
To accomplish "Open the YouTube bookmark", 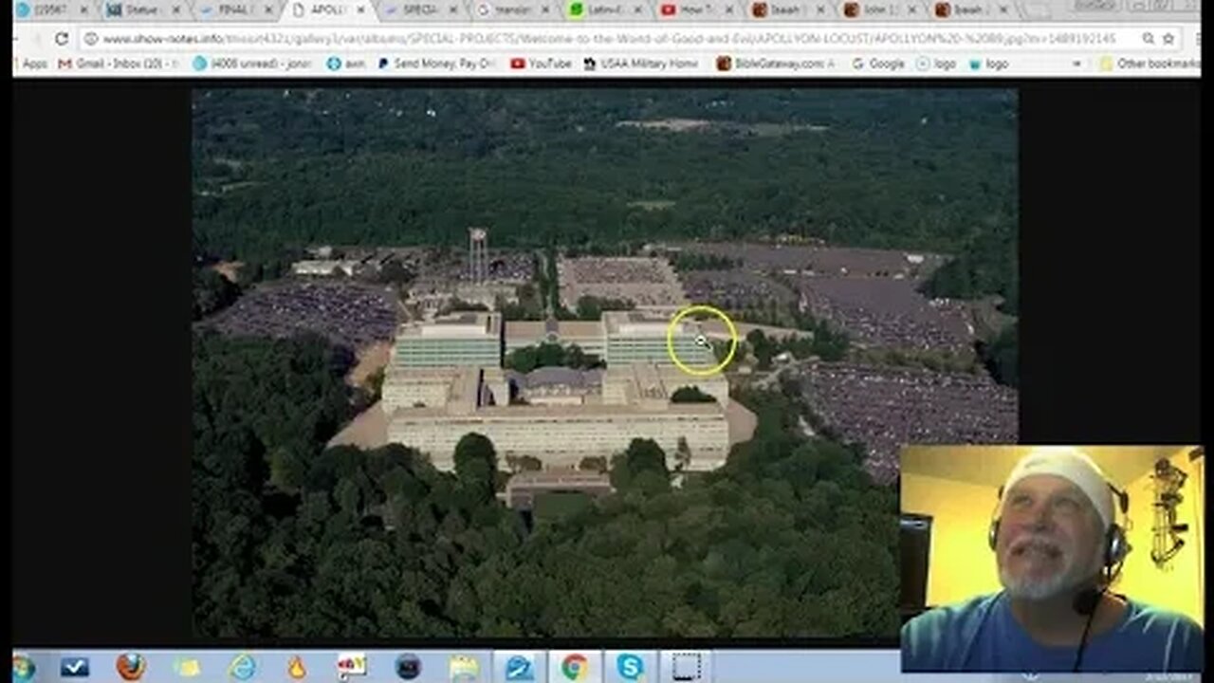I will 541,64.
